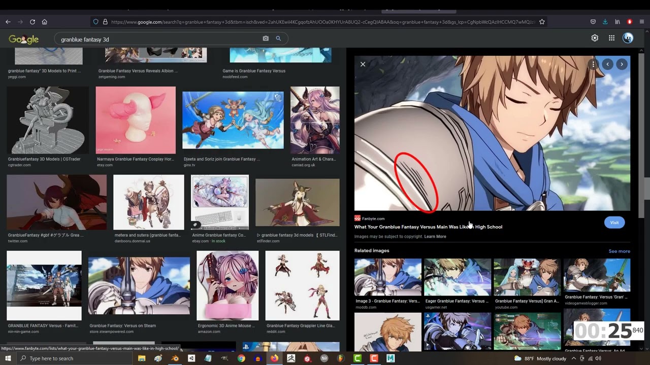Show the Firefox downloads arrow
Screen dimensions: 650x365
tap(605, 22)
